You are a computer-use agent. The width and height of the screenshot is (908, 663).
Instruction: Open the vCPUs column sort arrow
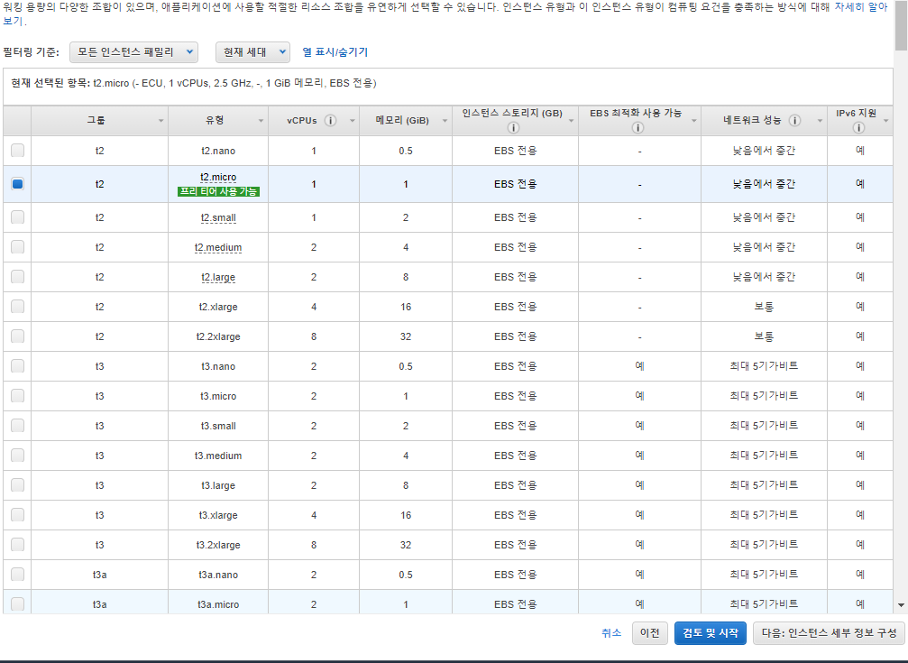coord(352,121)
